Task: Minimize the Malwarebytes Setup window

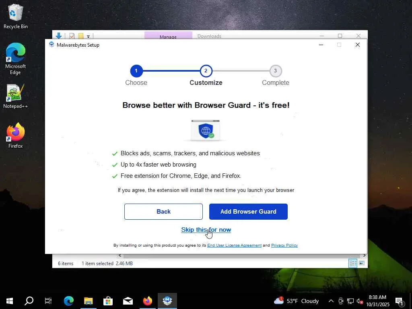Action: pyautogui.click(x=321, y=45)
